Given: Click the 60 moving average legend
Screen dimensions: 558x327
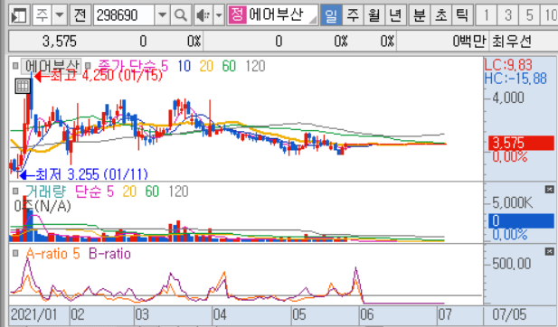Looking at the screenshot, I should click(229, 66).
